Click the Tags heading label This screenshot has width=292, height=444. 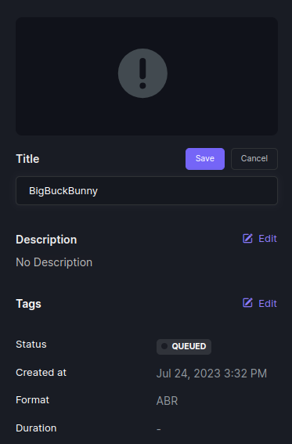29,304
